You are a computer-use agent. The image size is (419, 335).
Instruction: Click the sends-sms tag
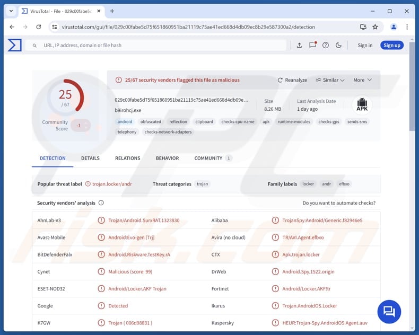[357, 121]
